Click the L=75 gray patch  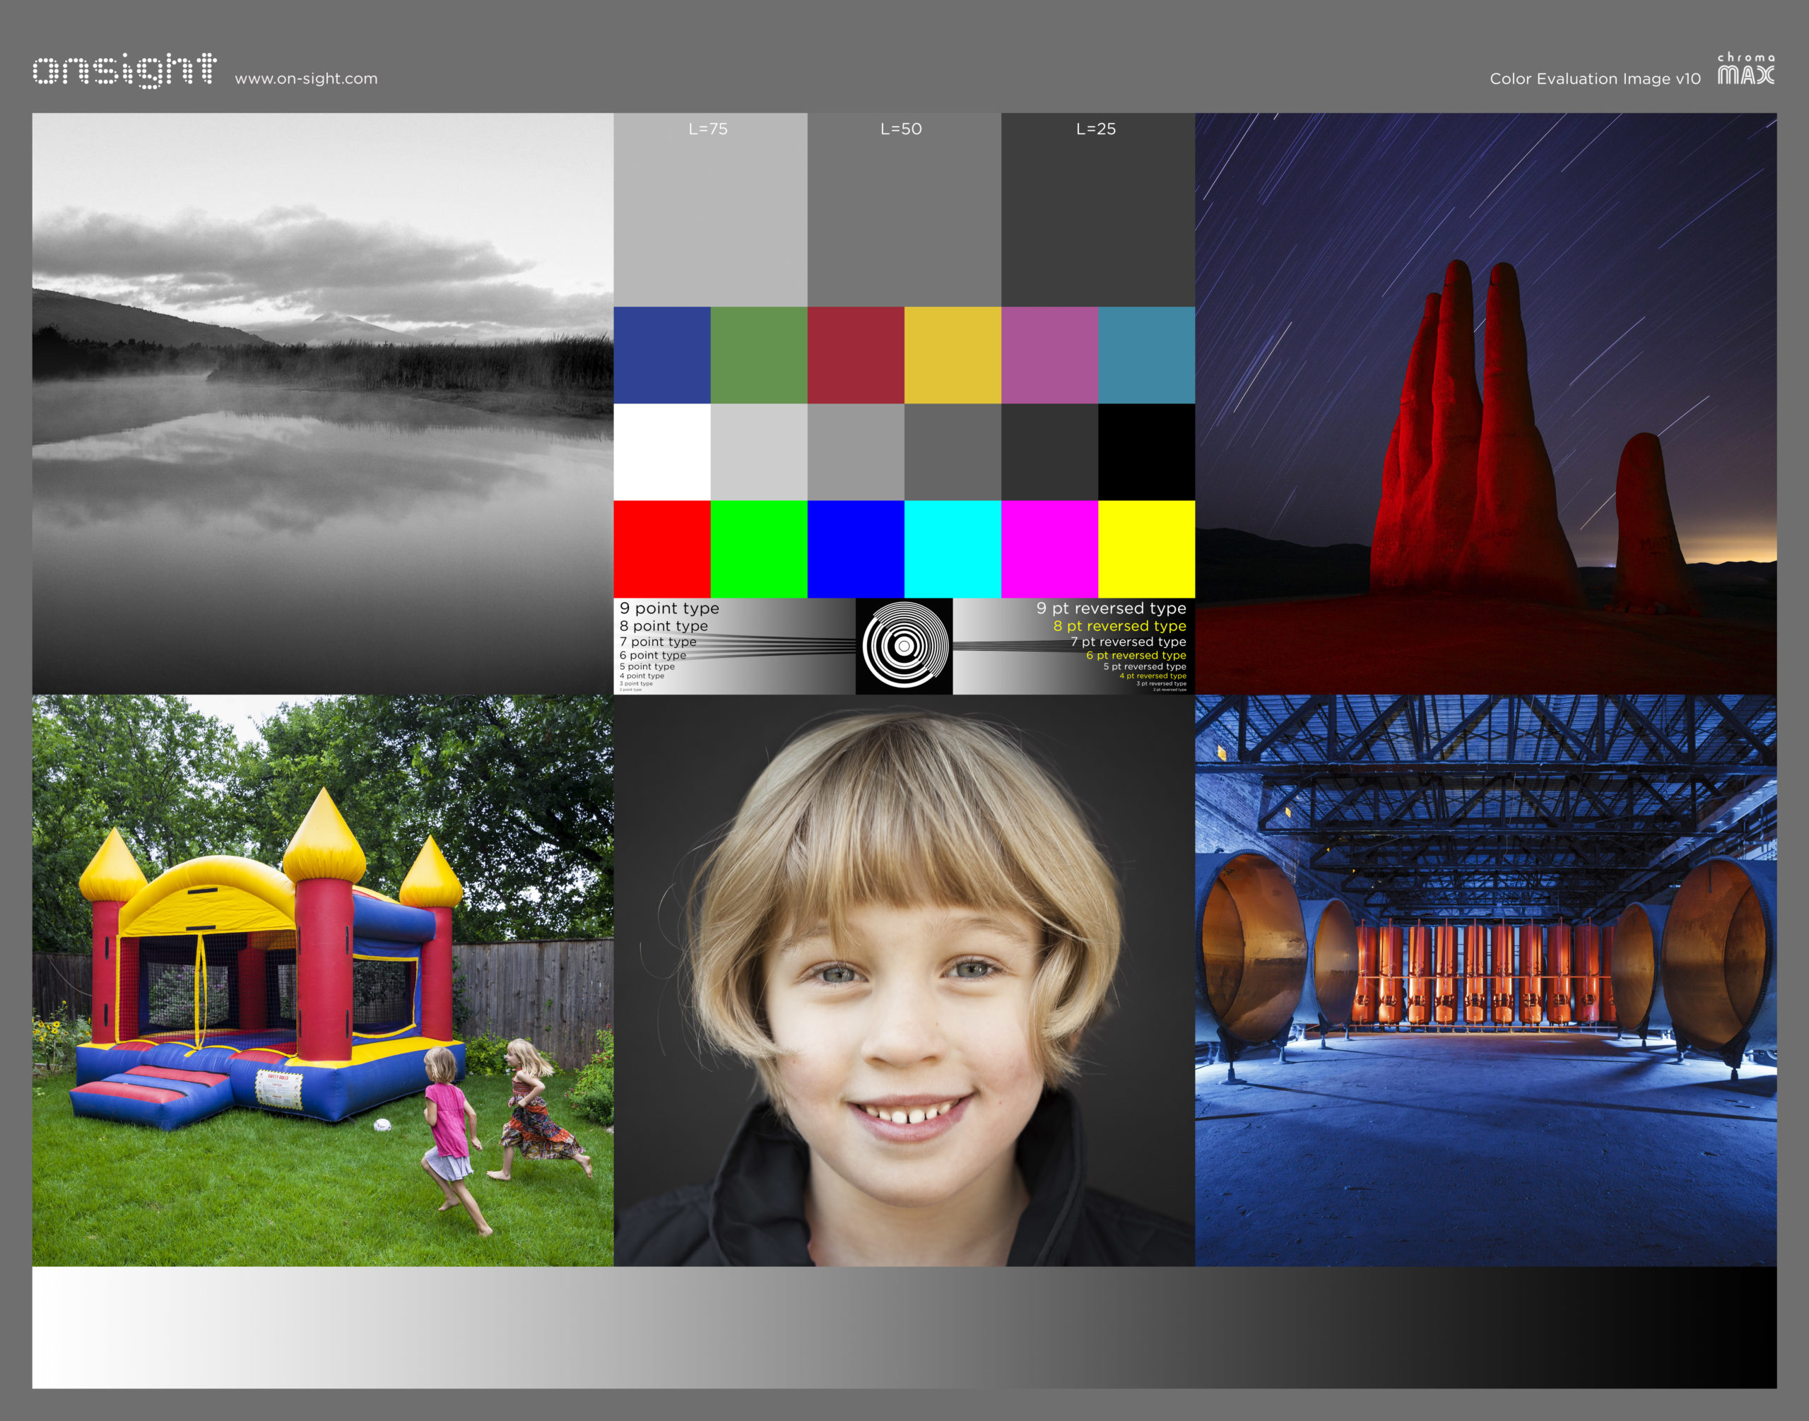pyautogui.click(x=709, y=216)
